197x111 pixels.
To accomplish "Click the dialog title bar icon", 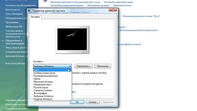I will [30, 11].
